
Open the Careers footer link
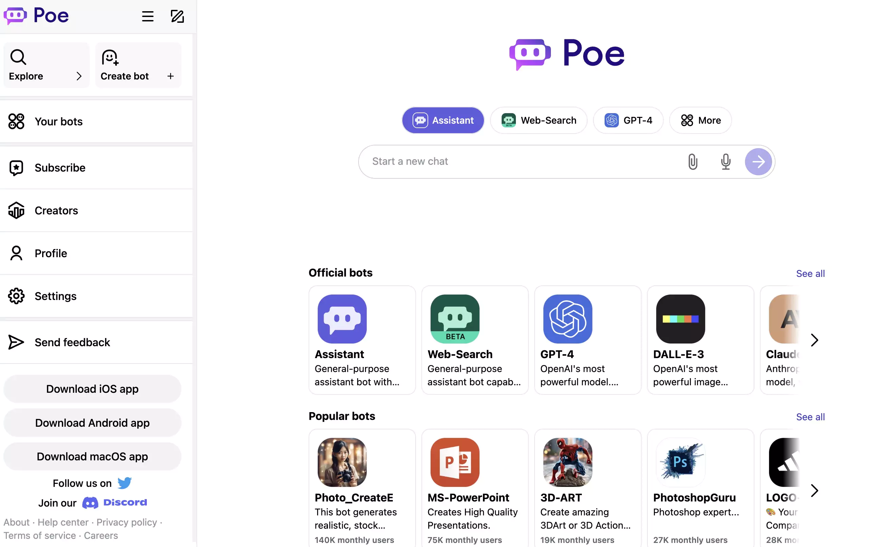point(101,536)
